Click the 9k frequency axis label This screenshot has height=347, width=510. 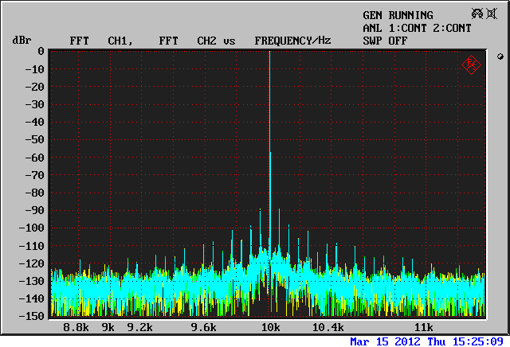coord(108,328)
